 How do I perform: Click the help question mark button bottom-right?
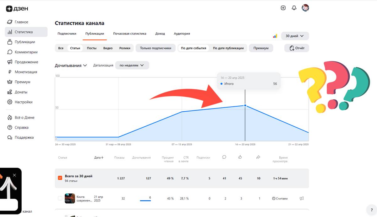click(x=372, y=210)
